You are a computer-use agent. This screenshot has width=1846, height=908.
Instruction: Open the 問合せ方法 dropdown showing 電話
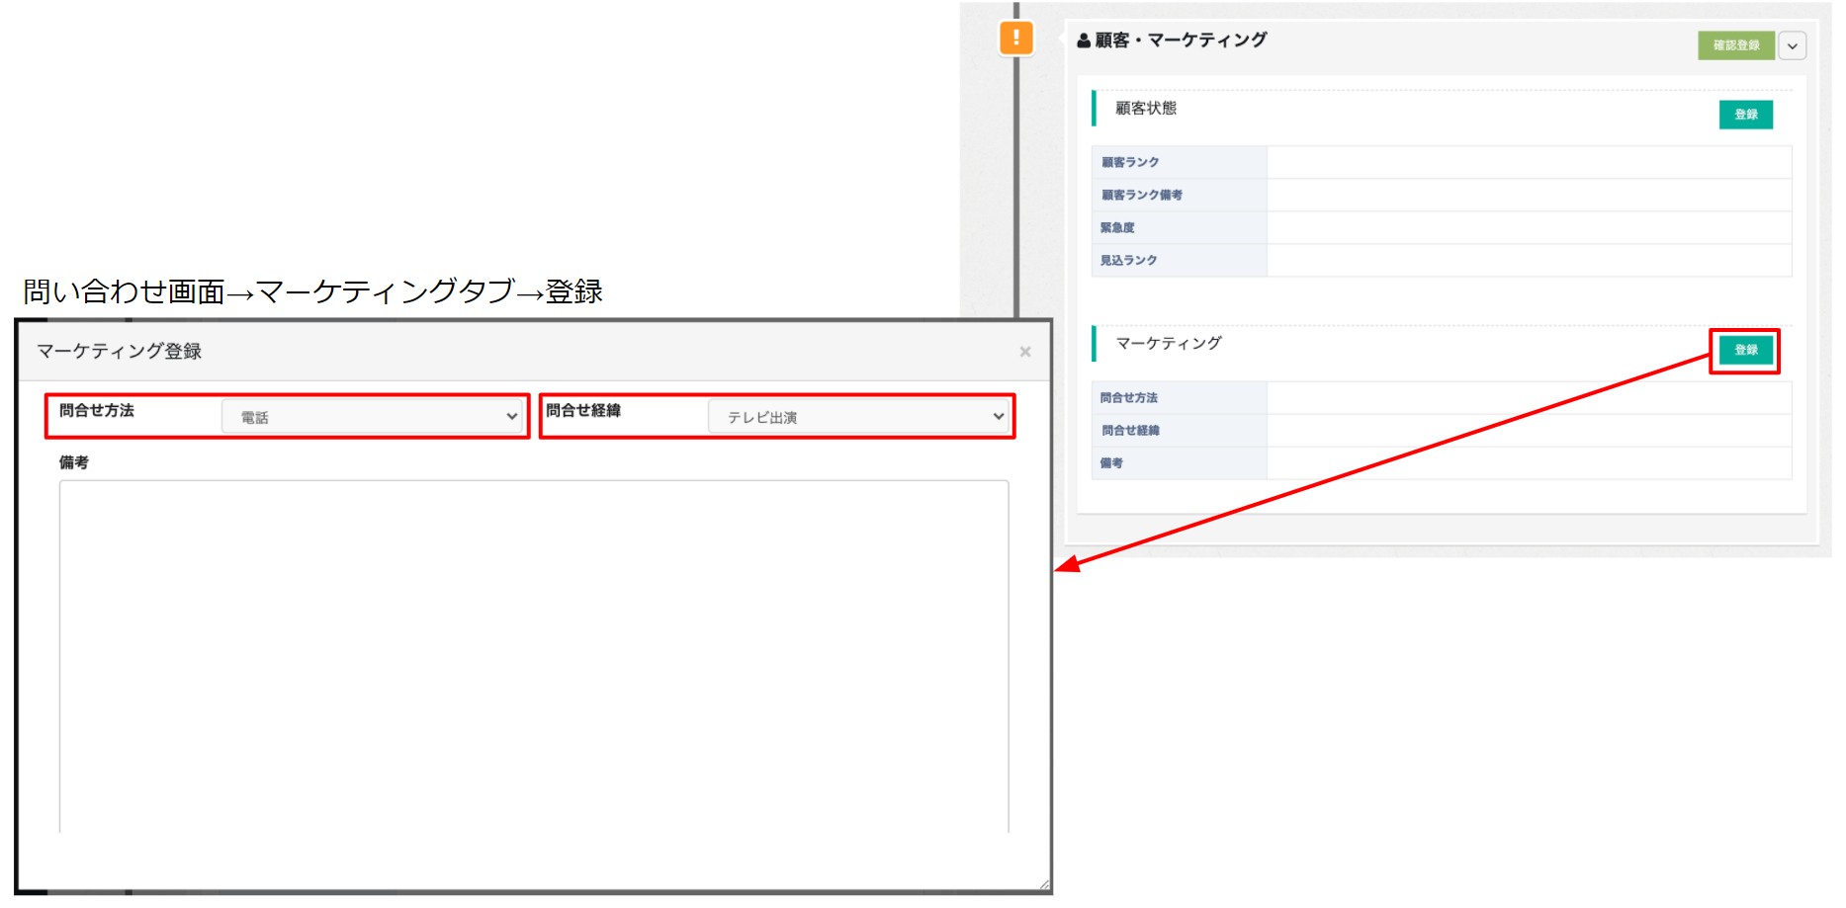tap(372, 417)
